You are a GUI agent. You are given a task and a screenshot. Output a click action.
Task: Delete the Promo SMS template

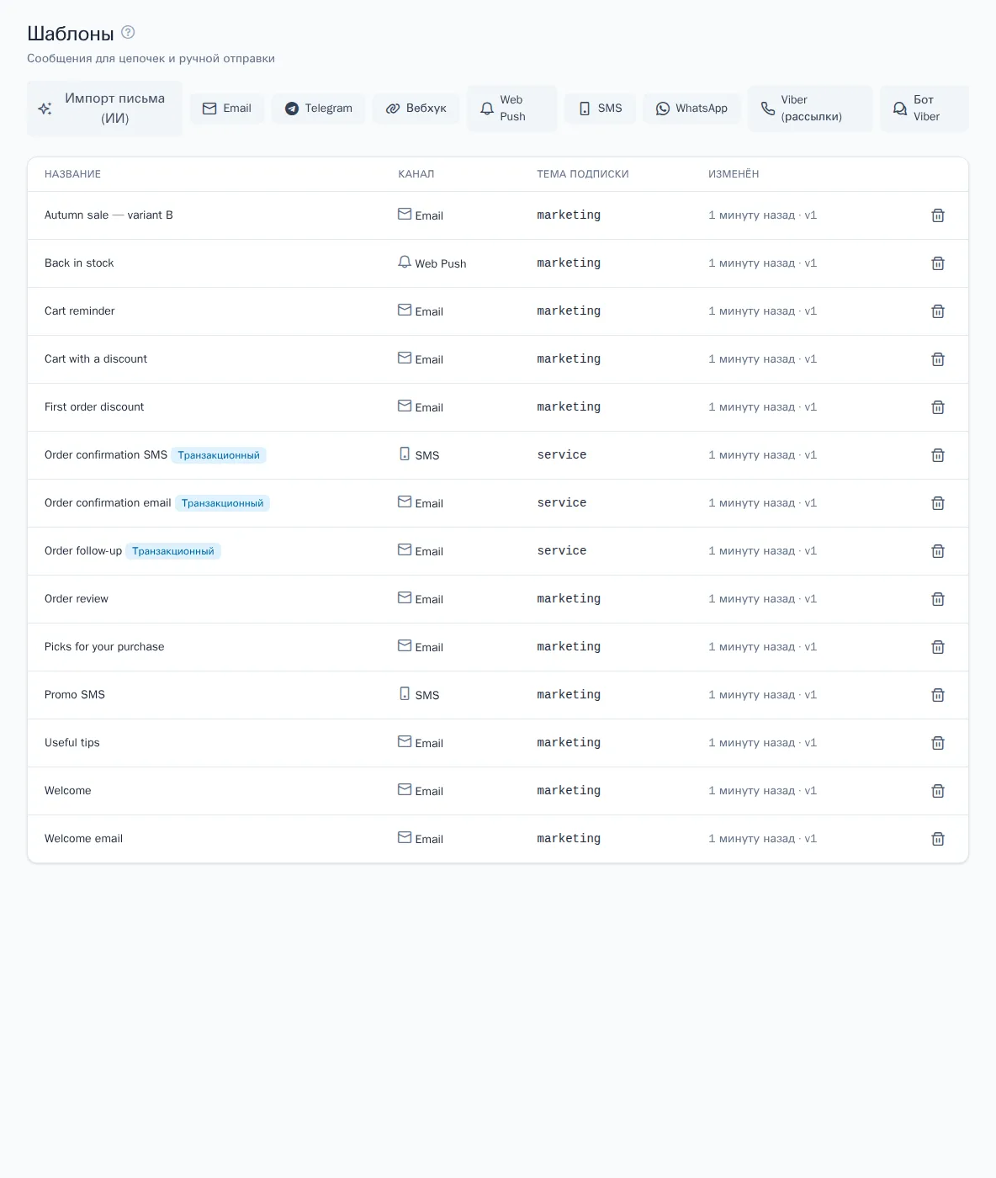coord(938,695)
